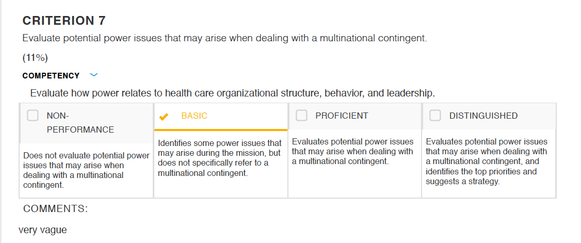The image size is (581, 243).
Task: Click the competency statement about power
Action: pyautogui.click(x=233, y=93)
